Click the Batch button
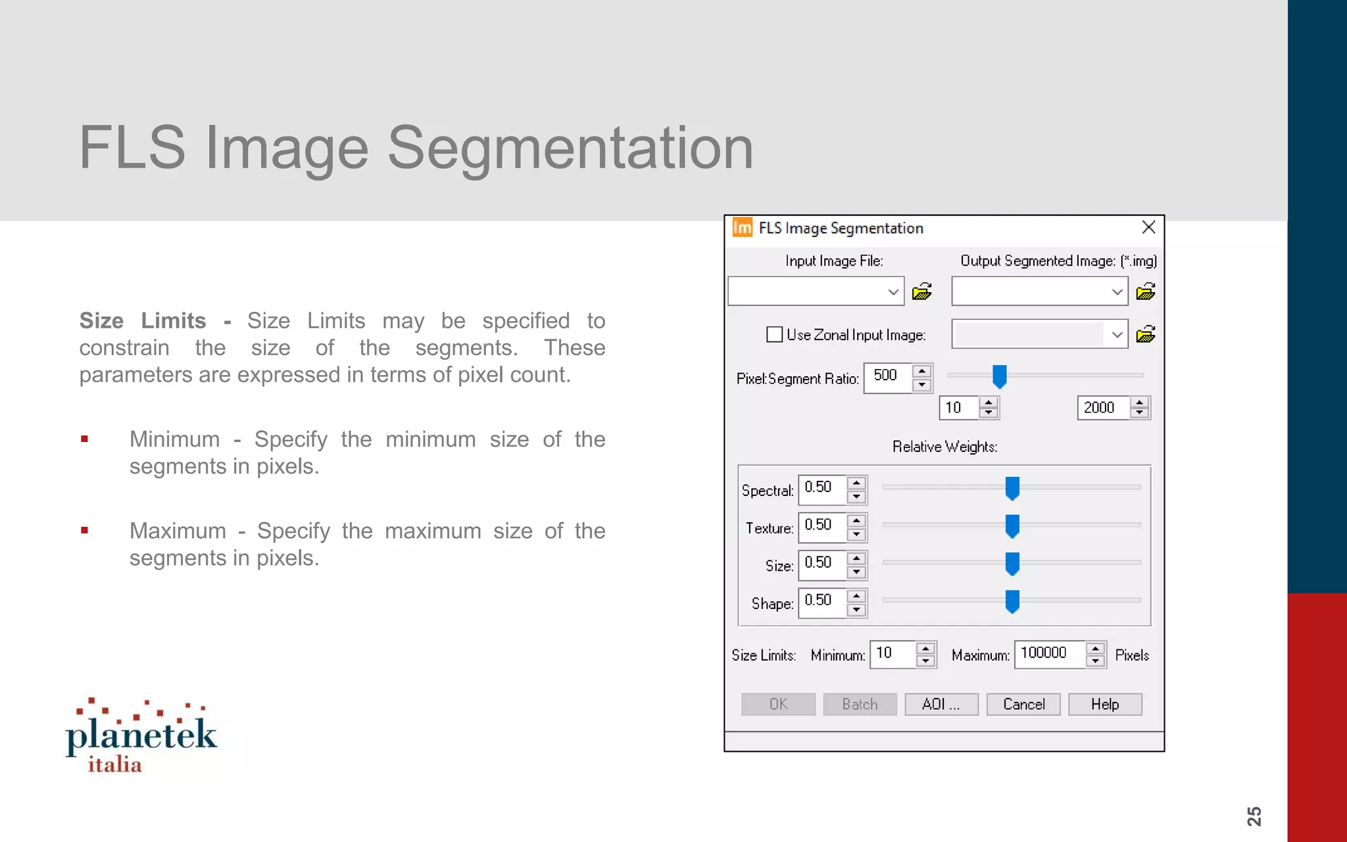The width and height of the screenshot is (1347, 842). pos(860,704)
